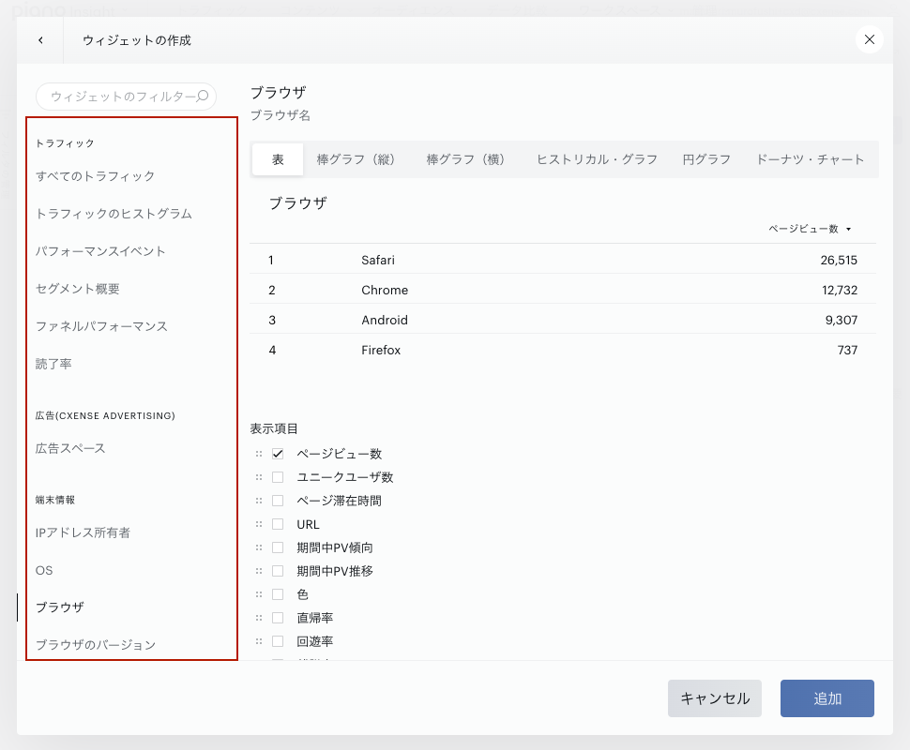The image size is (910, 750).
Task: Open パフォーマンスイベント widget
Action: coord(100,251)
